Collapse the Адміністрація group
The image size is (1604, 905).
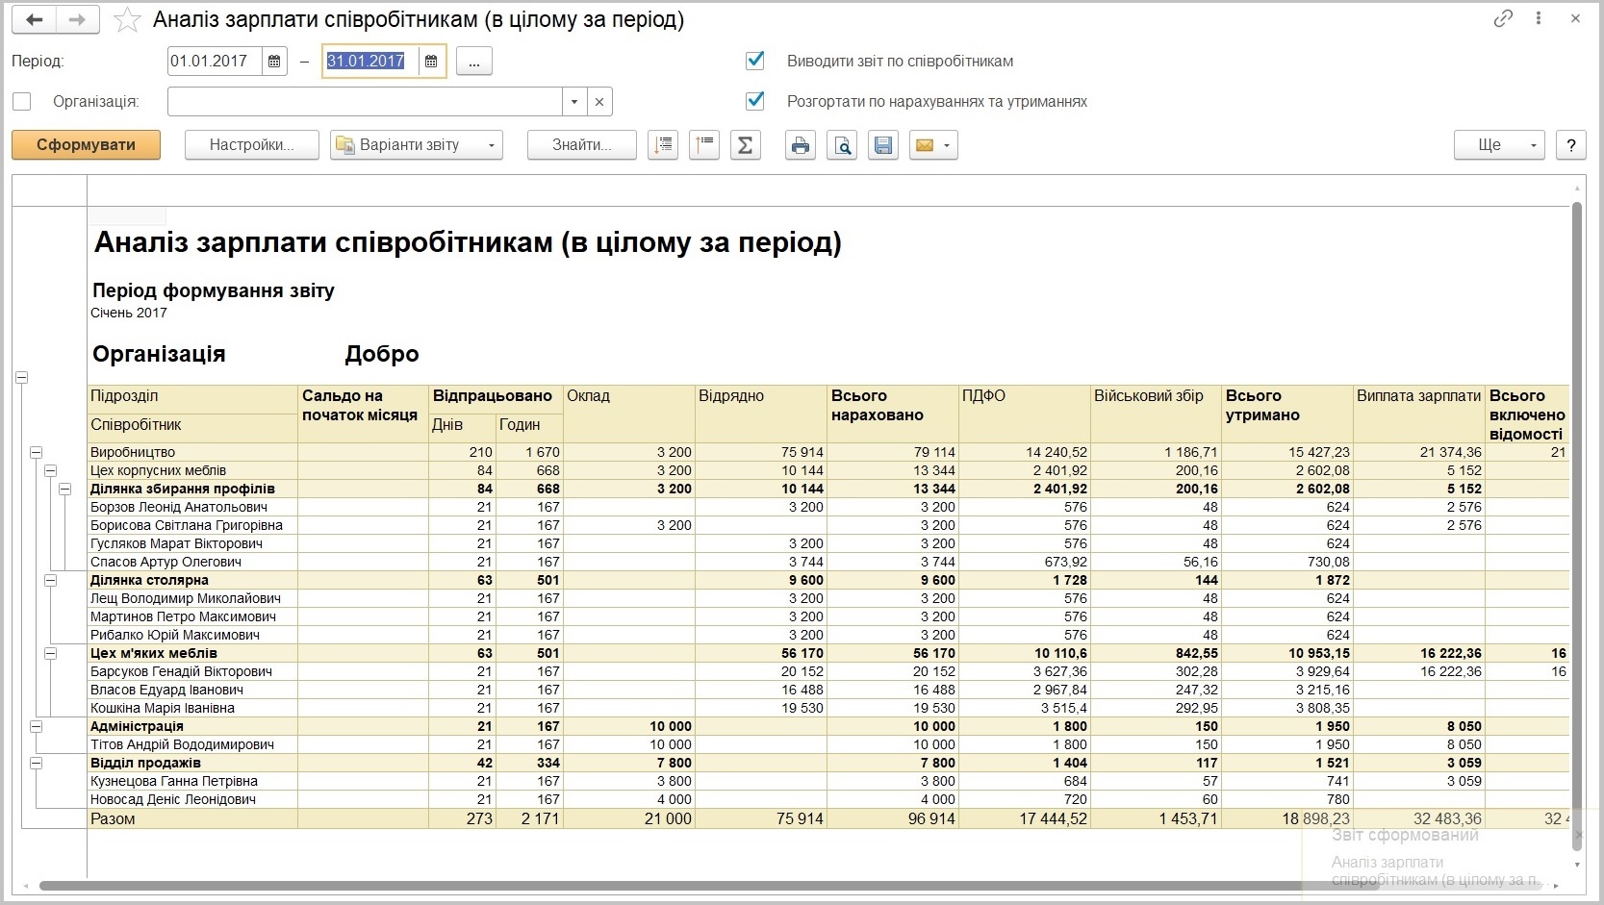click(x=36, y=726)
